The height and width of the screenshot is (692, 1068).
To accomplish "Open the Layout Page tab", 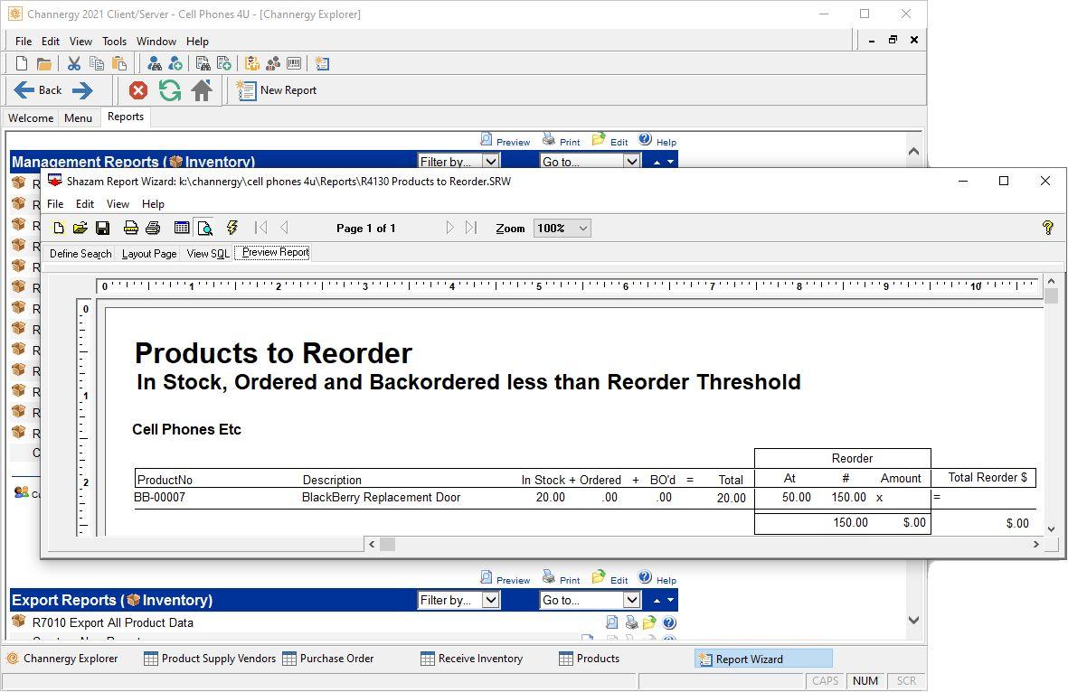I will (x=149, y=254).
